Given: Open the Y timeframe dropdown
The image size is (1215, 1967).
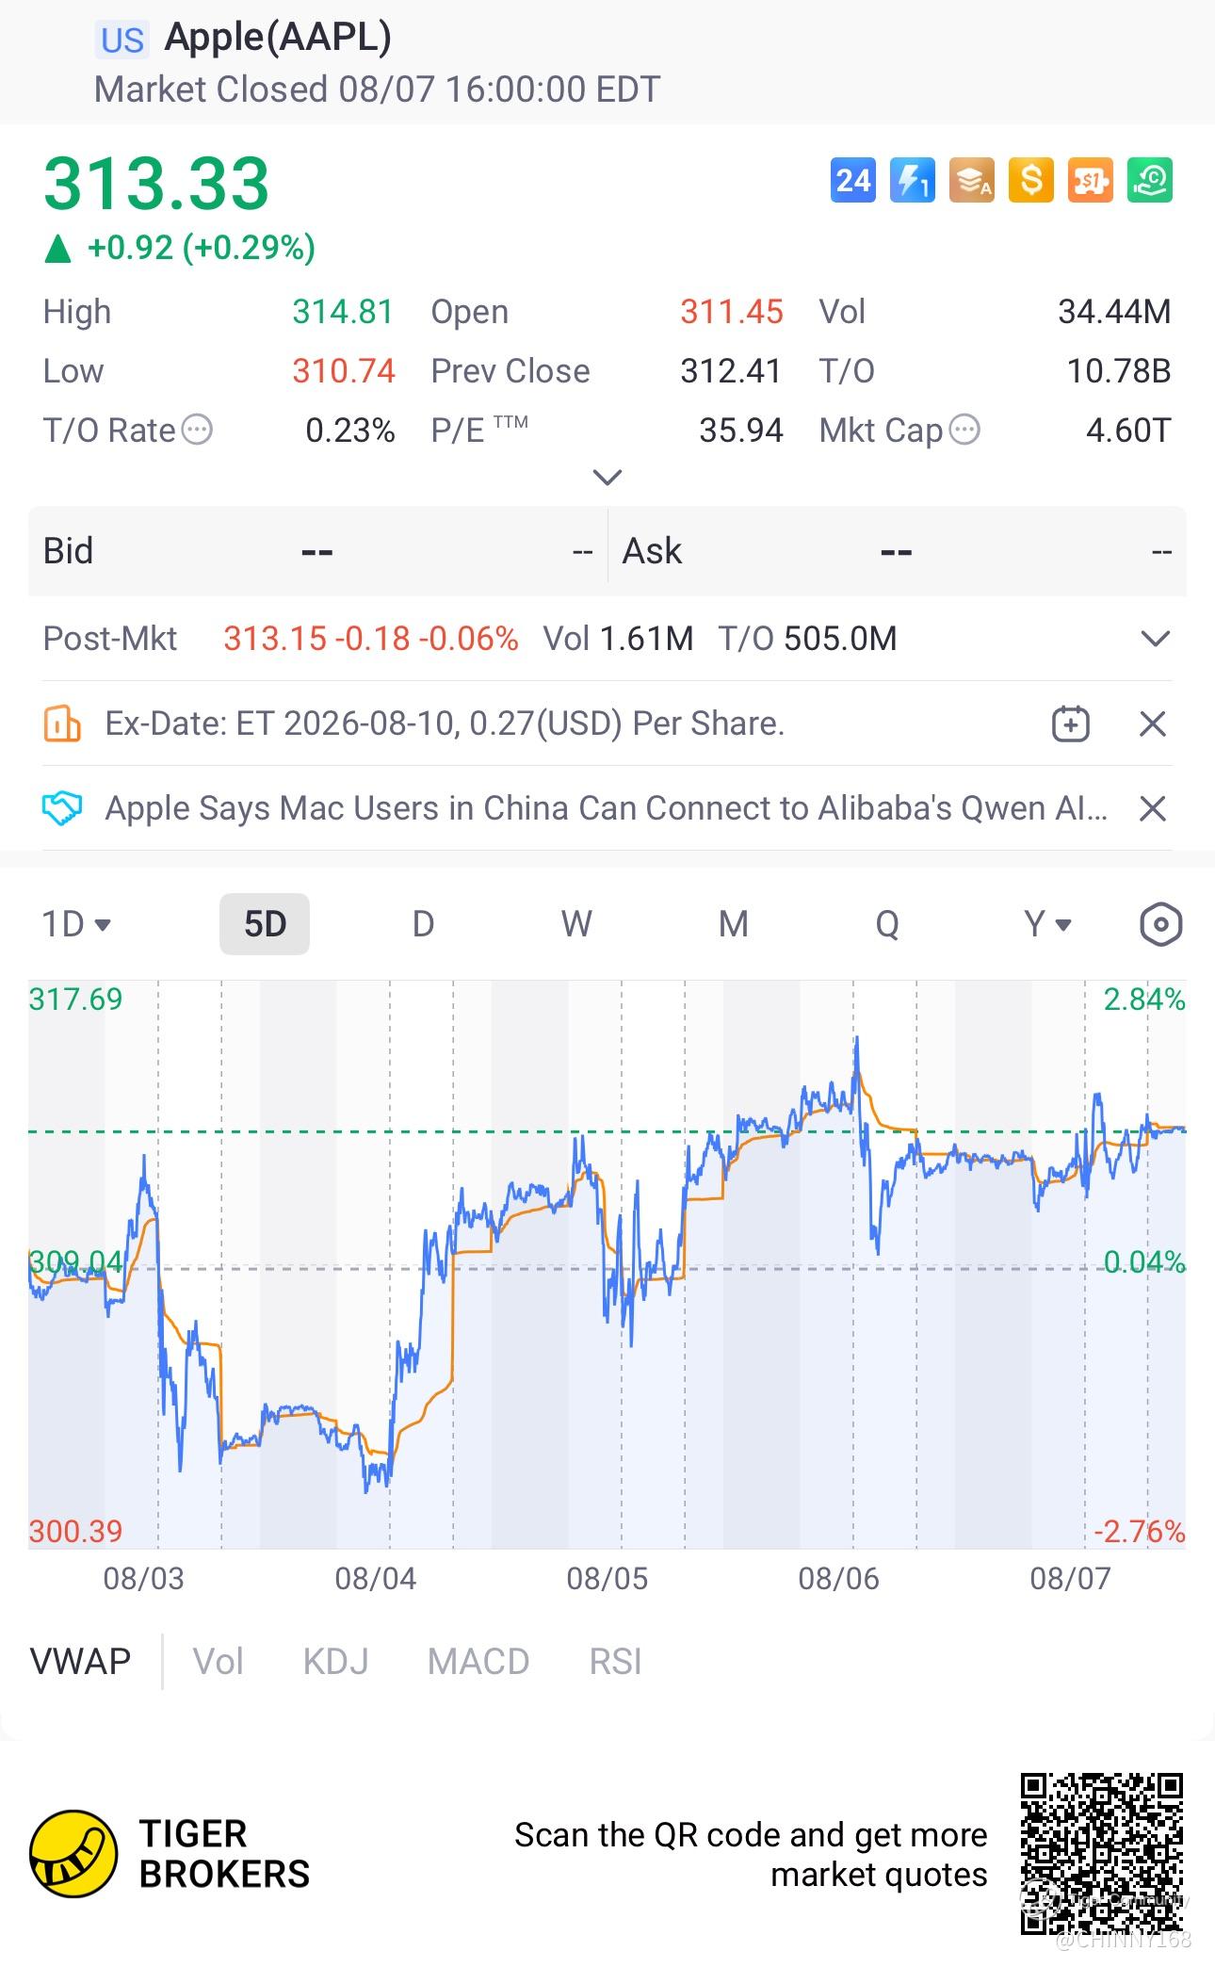Looking at the screenshot, I should pos(1047,924).
